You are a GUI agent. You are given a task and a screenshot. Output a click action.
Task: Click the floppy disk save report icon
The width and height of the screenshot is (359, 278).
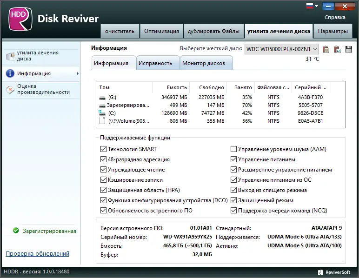point(348,49)
